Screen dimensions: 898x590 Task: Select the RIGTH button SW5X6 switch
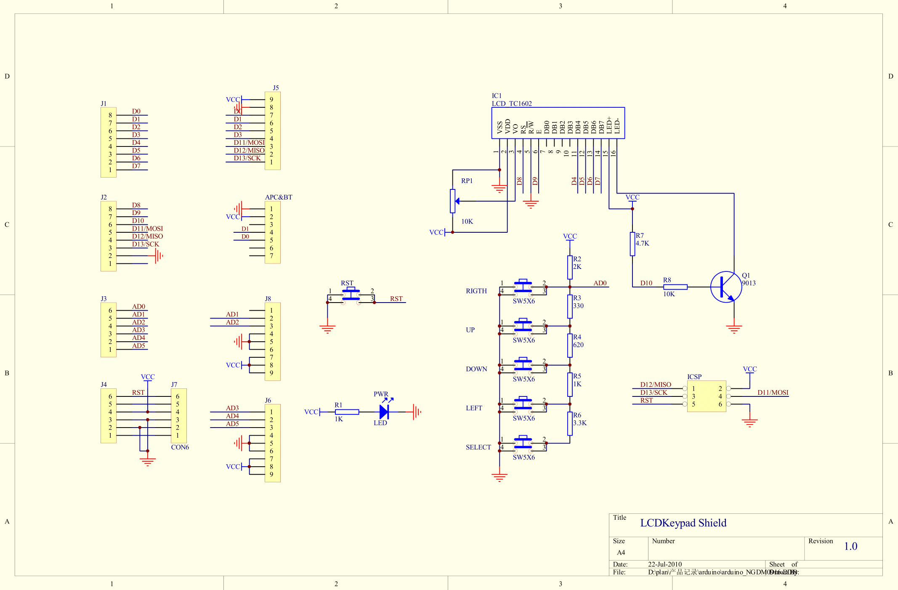click(523, 287)
